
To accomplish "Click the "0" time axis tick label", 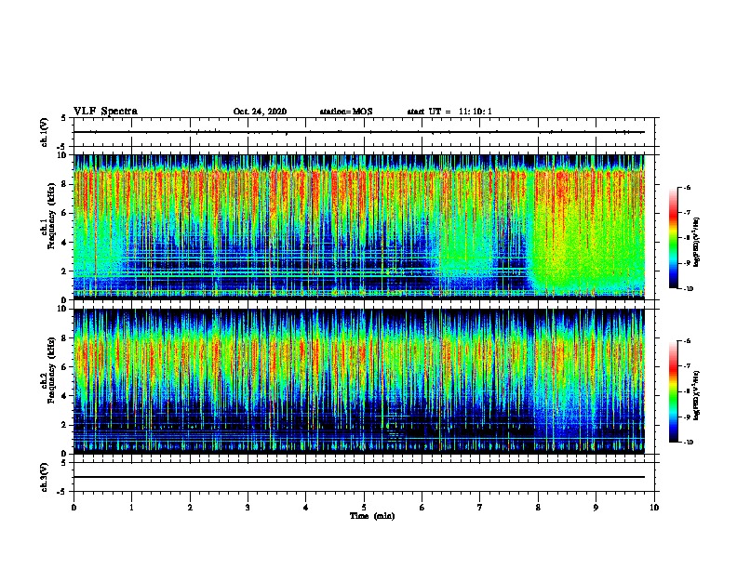I will point(74,508).
